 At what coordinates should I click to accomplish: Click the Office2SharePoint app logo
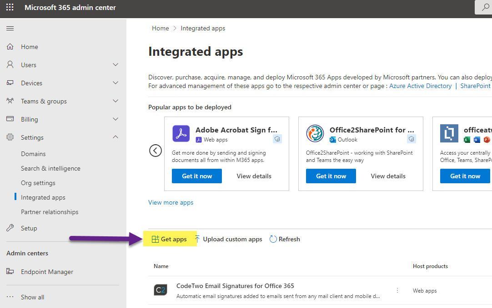click(x=315, y=133)
